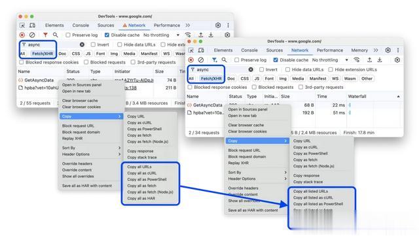Choose Copy all listed URLs in right submenu

(310, 192)
